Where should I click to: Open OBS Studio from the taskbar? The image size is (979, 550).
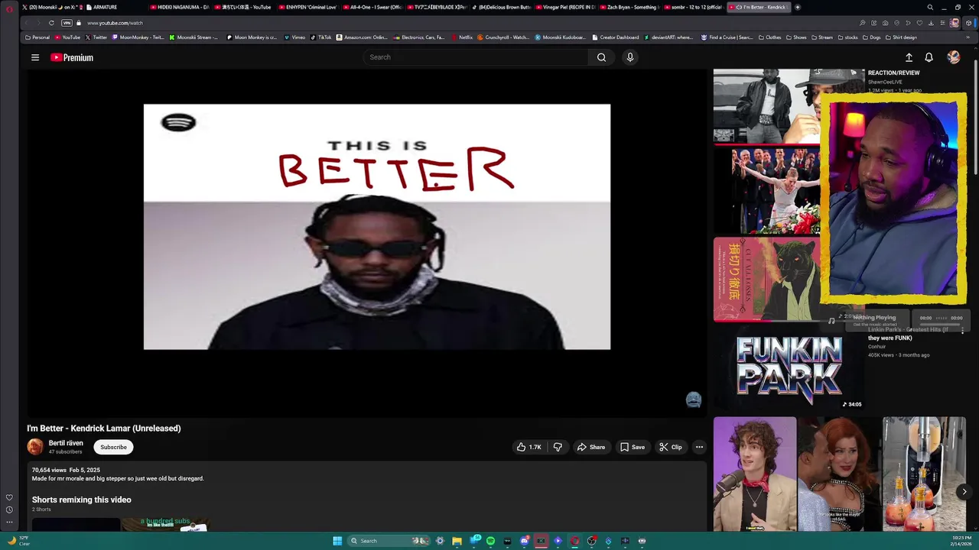pos(591,541)
